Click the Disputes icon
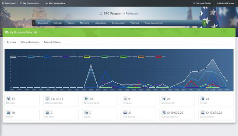Screen dimensions: 238x136 pos(86,113)
